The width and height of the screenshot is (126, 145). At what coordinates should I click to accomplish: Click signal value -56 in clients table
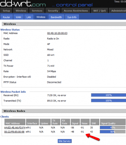coord(72,128)
